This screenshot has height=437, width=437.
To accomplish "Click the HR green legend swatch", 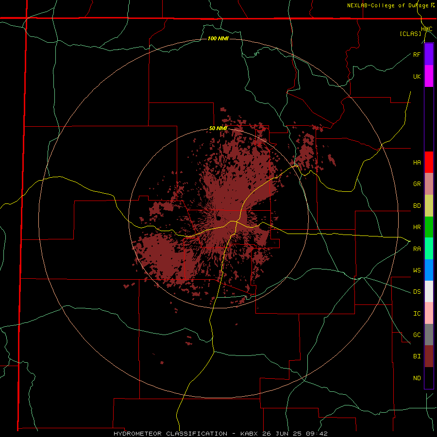I will [429, 227].
